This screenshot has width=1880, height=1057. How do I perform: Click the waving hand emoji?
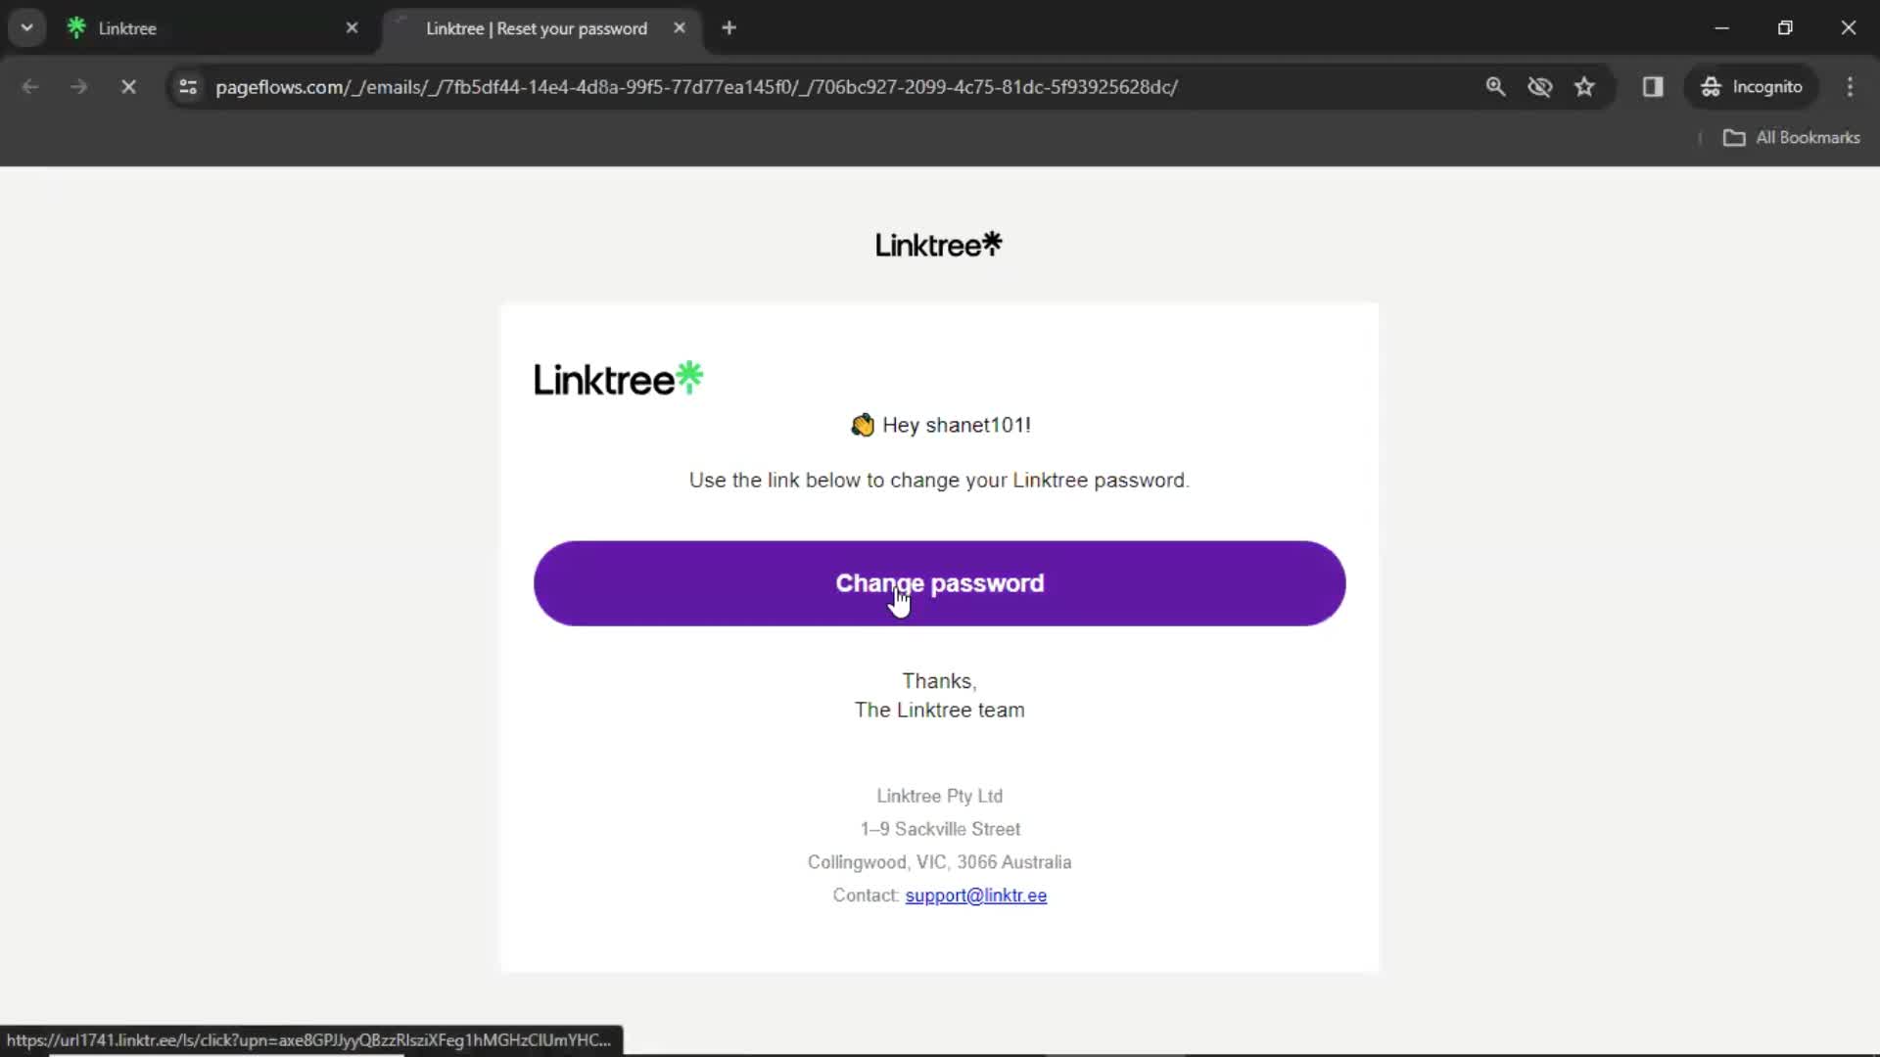click(863, 425)
